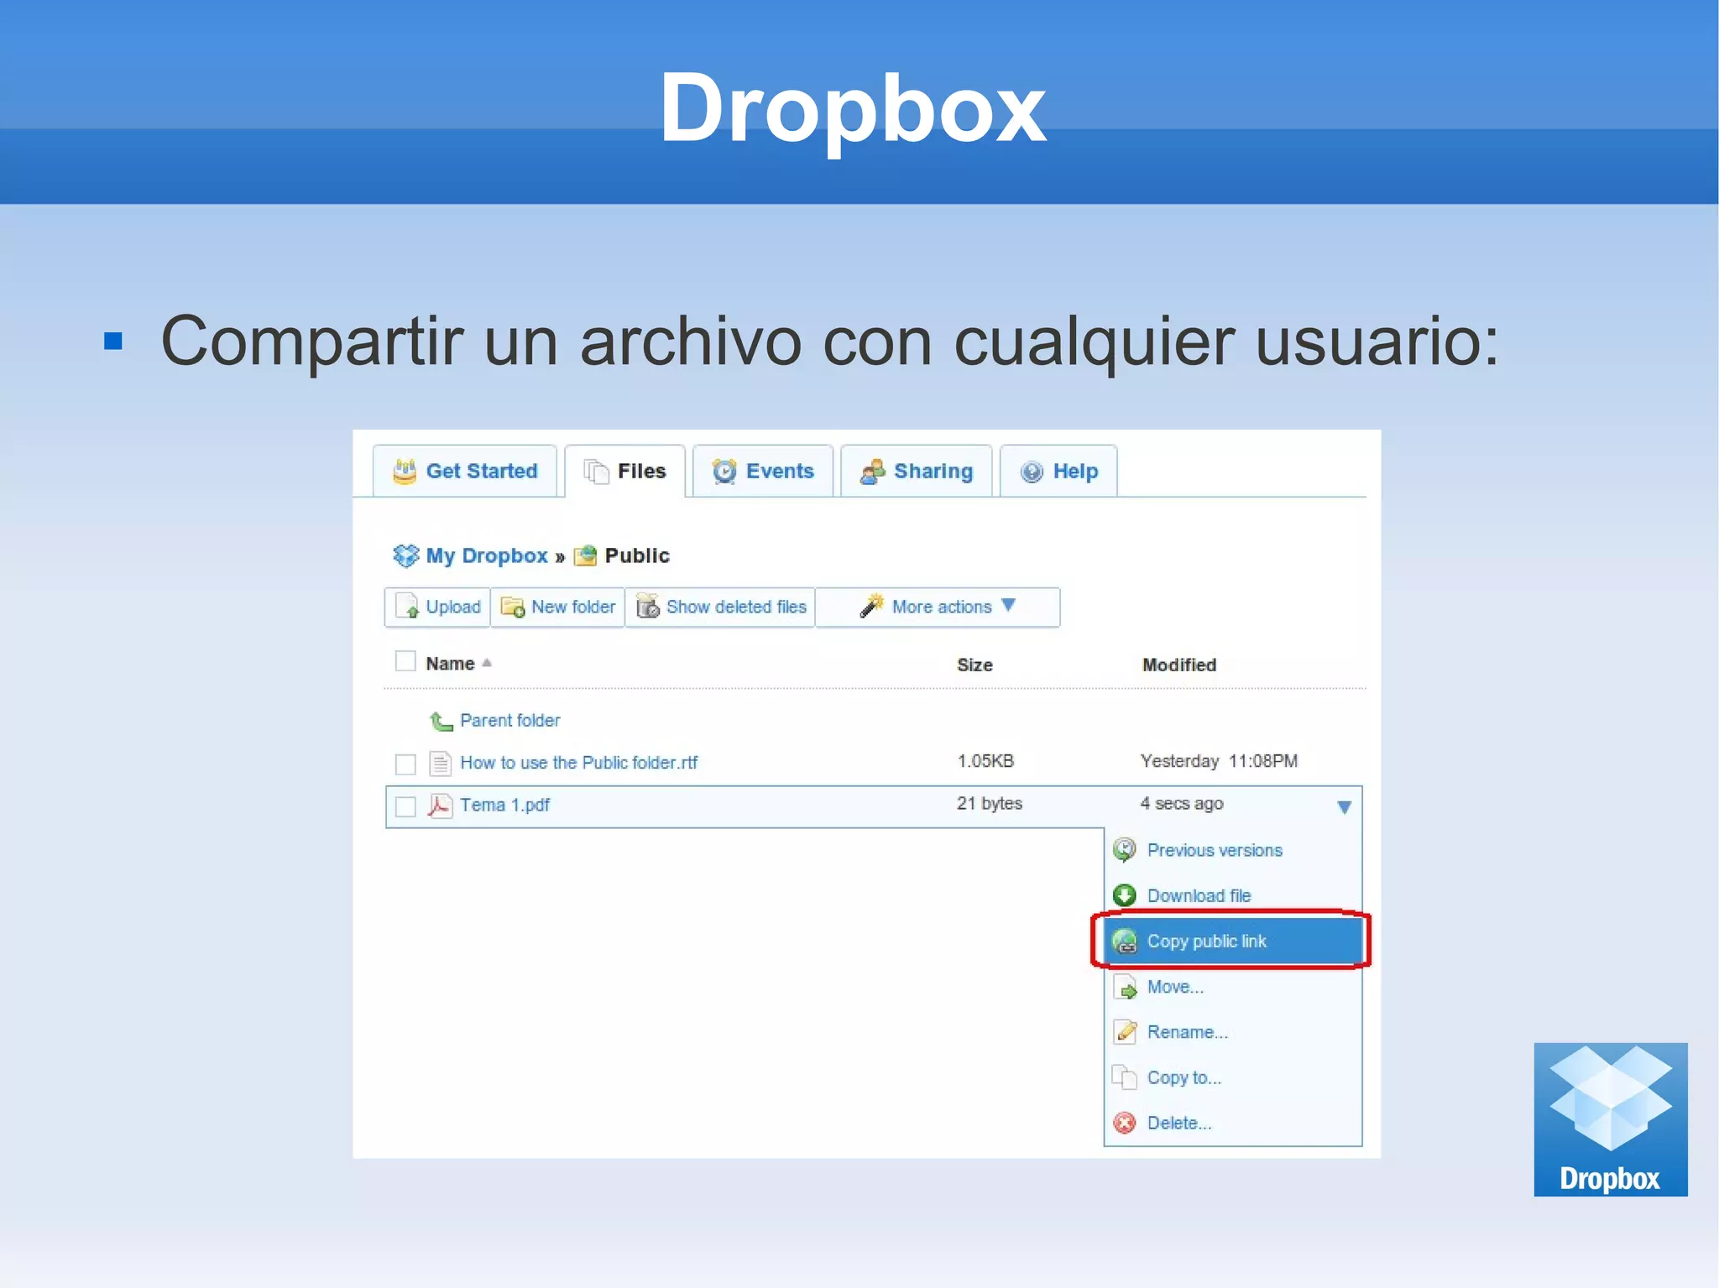Navigate to My Dropbox breadcrumb link

(x=487, y=555)
